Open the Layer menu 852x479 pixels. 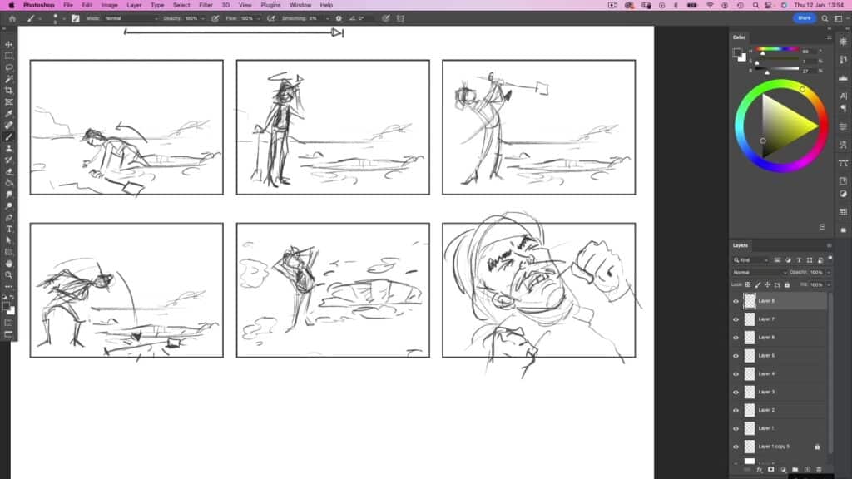134,5
